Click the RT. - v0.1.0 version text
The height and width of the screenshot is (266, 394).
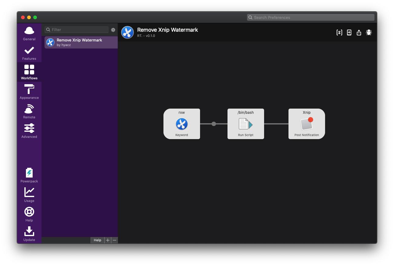pos(146,36)
